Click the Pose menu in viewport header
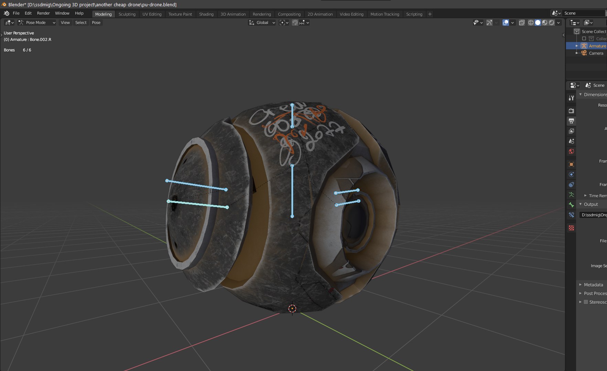 tap(96, 23)
